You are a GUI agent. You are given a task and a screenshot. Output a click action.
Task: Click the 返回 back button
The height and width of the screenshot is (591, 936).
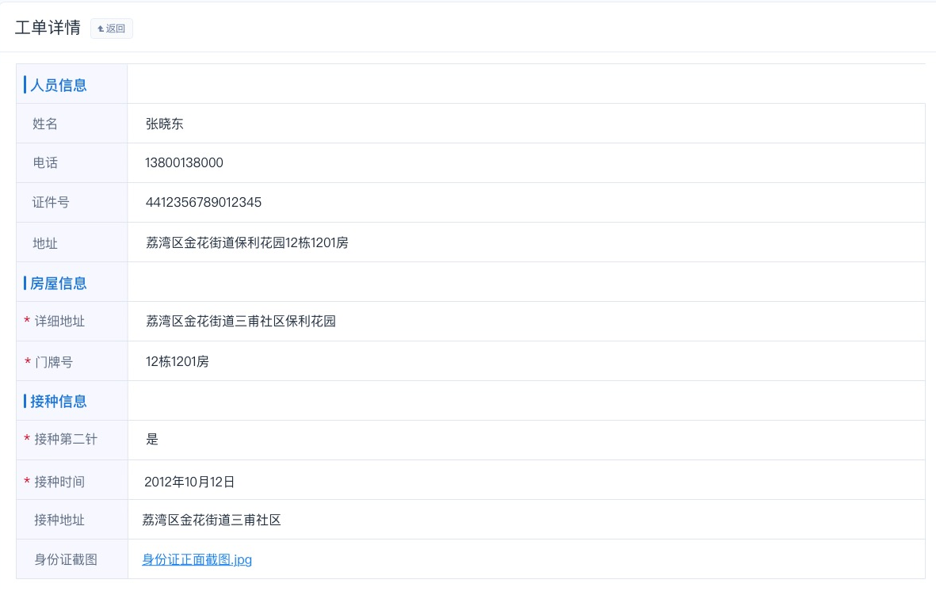[112, 29]
